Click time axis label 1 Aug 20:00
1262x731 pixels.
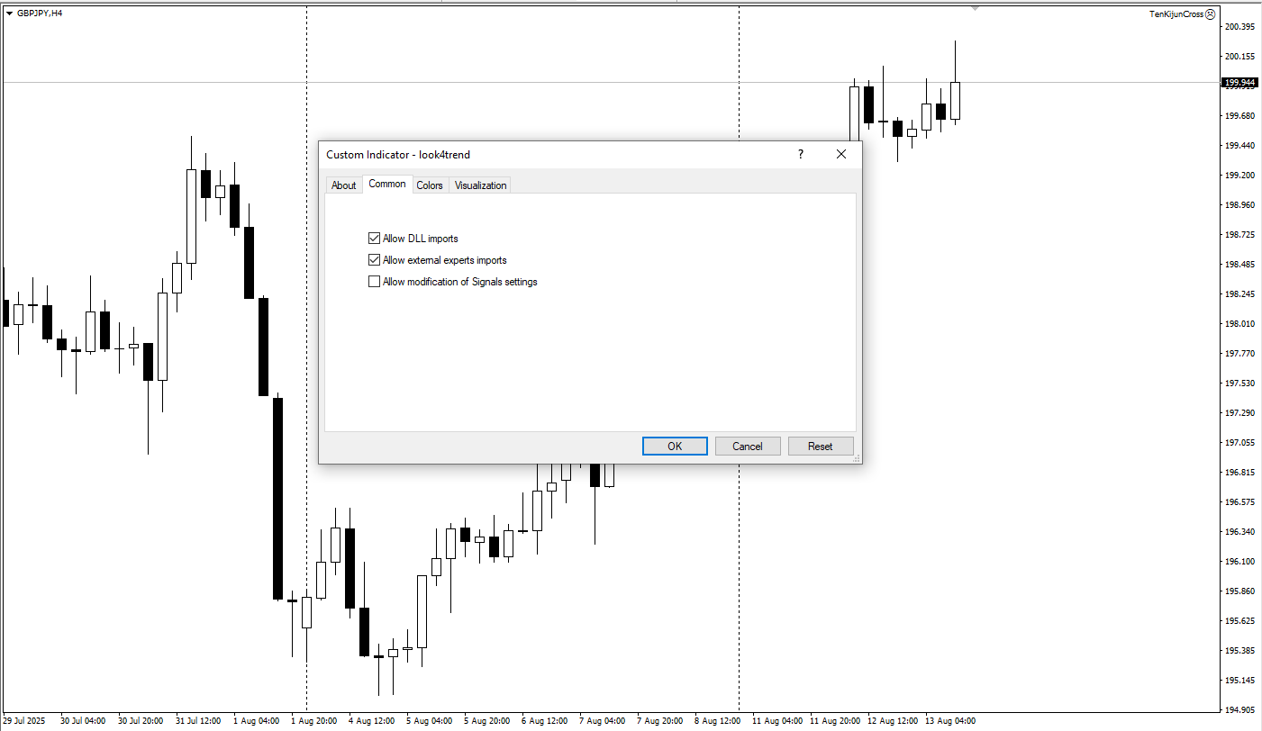pos(313,721)
